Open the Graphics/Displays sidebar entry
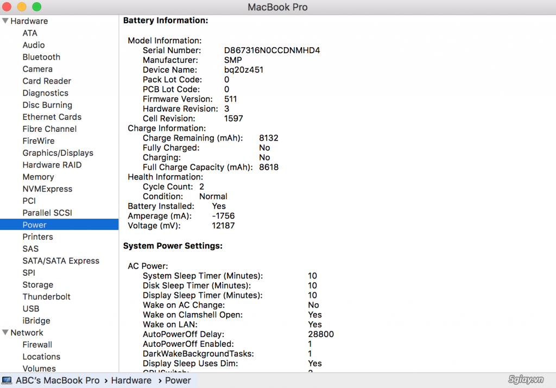Viewport: 556px width, 388px height. 58,153
